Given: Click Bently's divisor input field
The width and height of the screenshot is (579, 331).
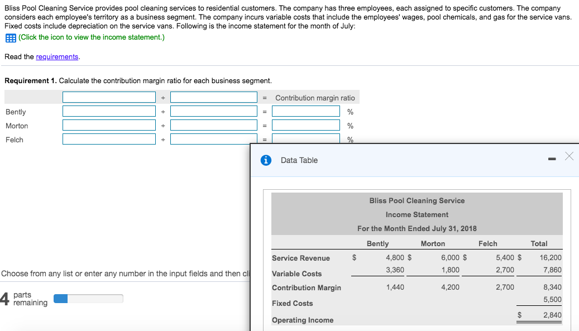Looking at the screenshot, I should click(x=213, y=112).
